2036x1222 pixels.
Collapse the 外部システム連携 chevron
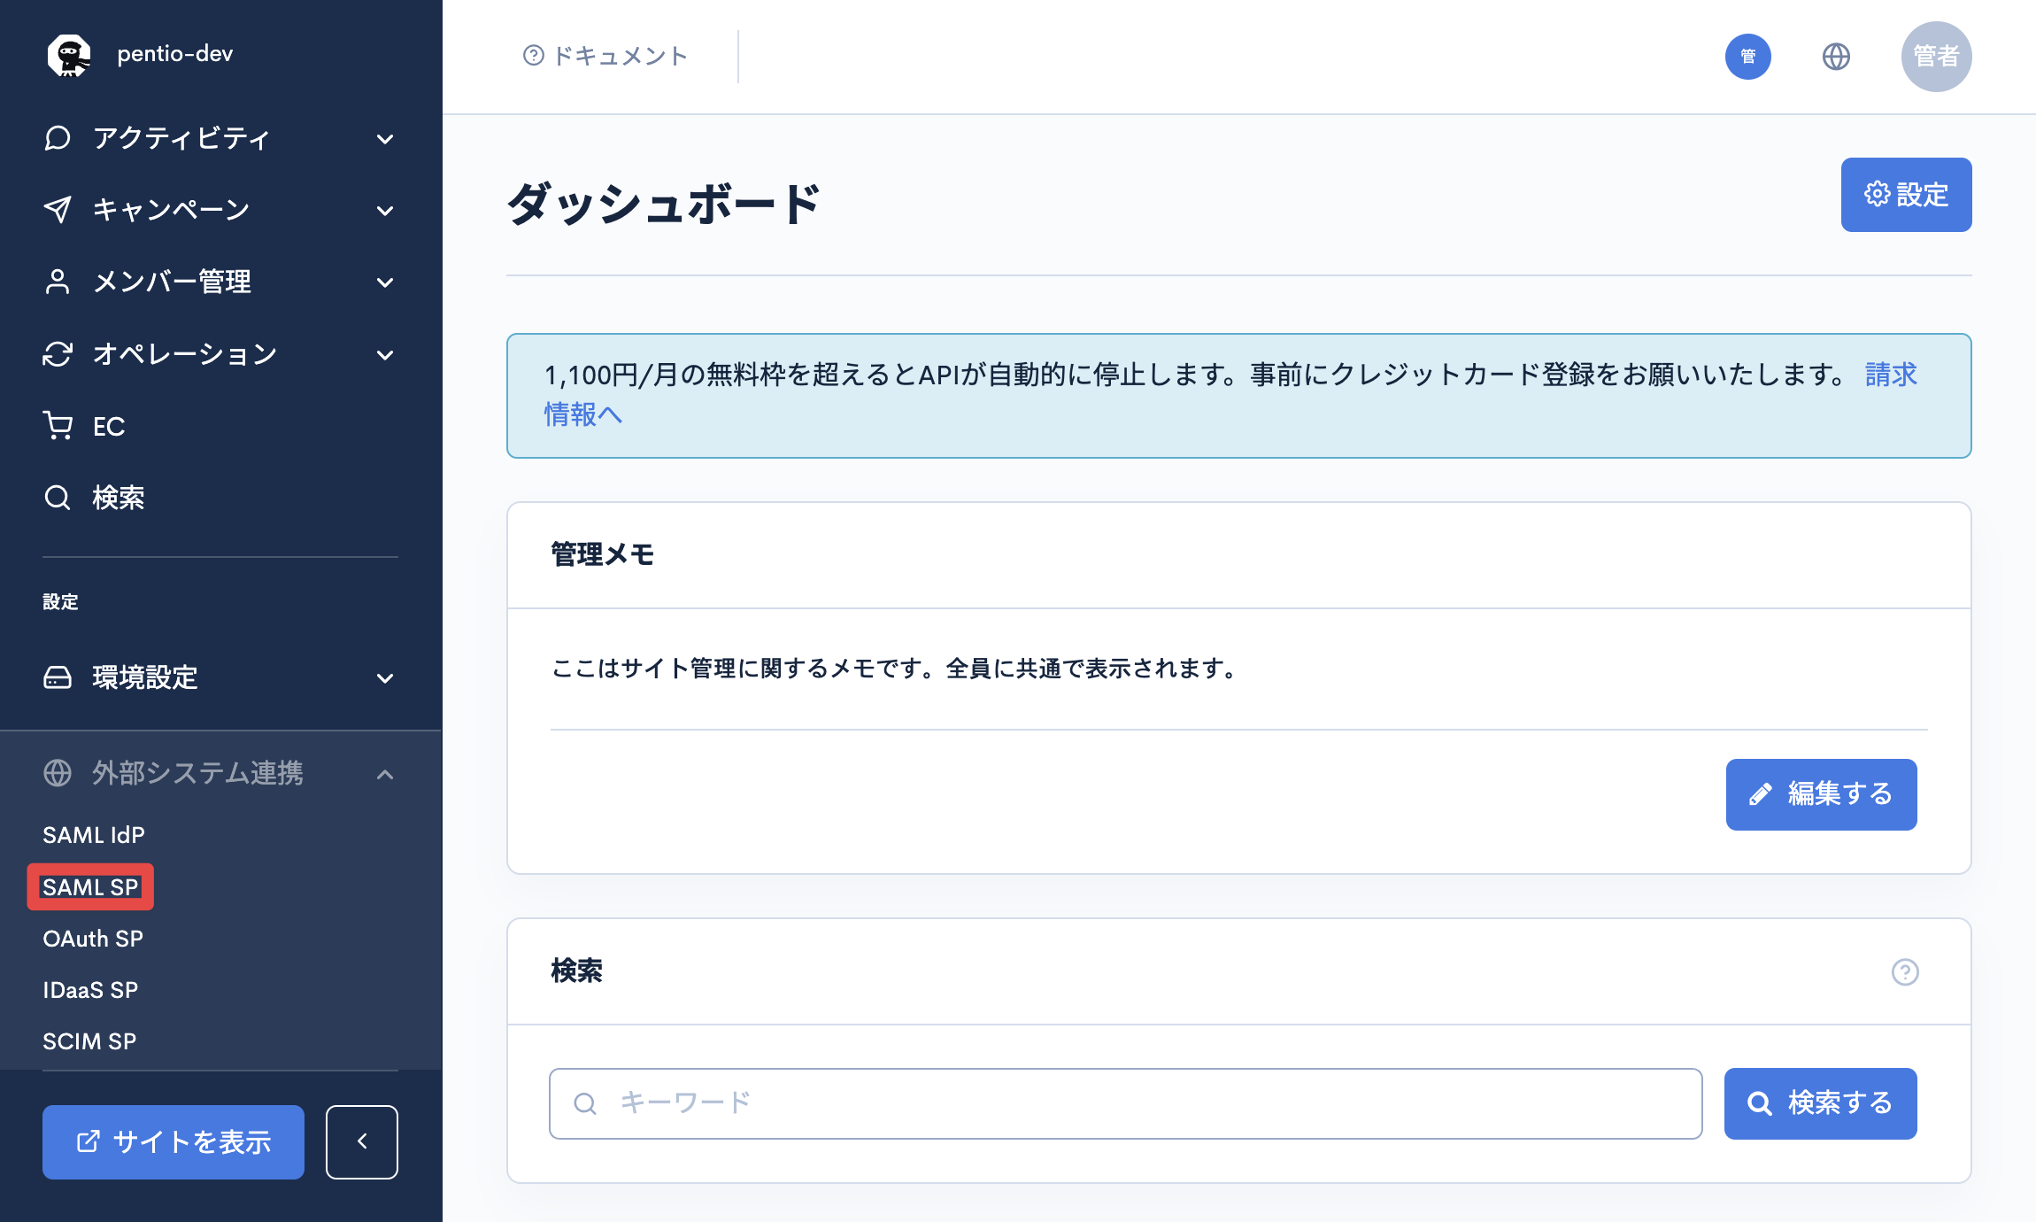coord(385,774)
